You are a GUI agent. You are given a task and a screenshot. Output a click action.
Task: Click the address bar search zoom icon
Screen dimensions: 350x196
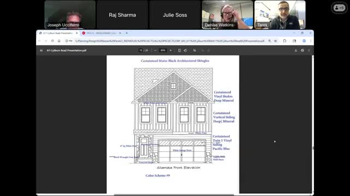click(x=270, y=41)
